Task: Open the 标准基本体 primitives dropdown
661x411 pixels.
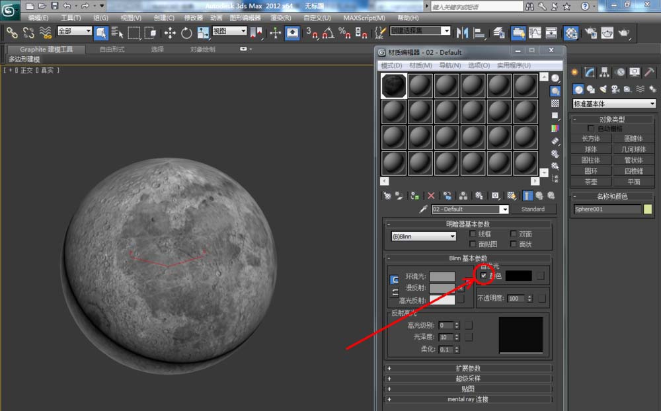Action: coord(614,104)
